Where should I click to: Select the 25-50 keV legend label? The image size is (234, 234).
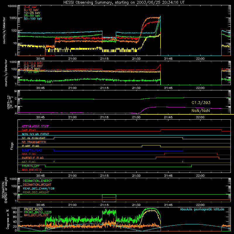point(32,16)
